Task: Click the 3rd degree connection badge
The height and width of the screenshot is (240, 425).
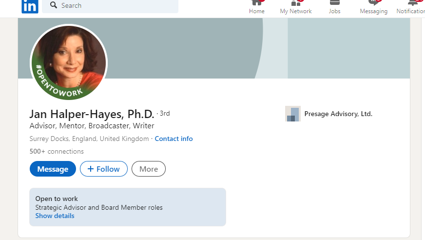Action: pyautogui.click(x=165, y=113)
